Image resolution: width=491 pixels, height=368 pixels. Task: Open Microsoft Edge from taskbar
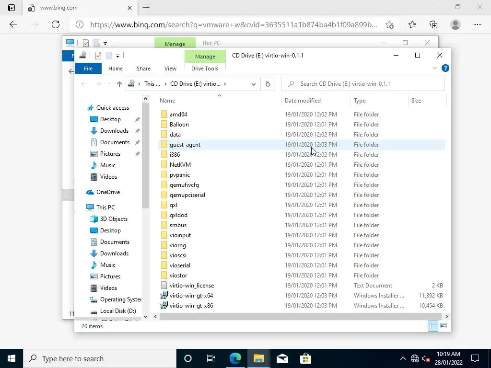[x=235, y=358]
